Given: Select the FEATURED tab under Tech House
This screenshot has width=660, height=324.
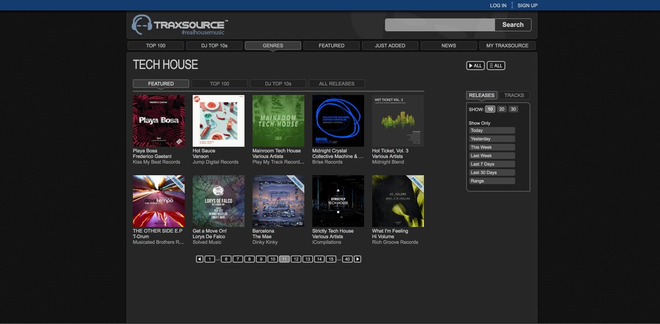Looking at the screenshot, I should point(161,83).
